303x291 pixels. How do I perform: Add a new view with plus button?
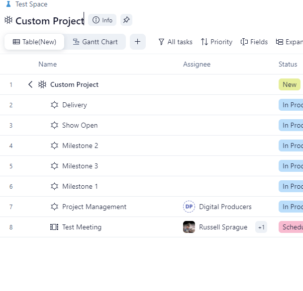click(x=138, y=42)
